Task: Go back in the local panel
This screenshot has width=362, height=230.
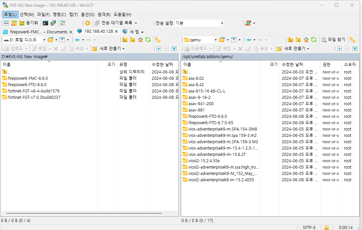Action: click(77, 40)
